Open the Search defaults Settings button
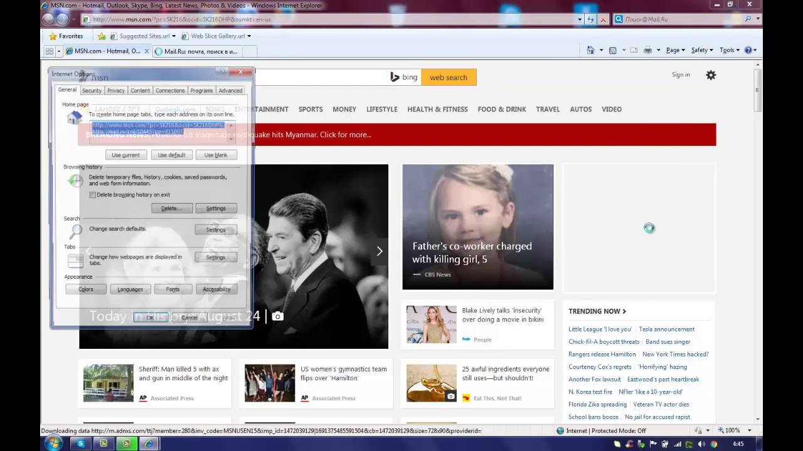This screenshot has height=451, width=803. 216,230
